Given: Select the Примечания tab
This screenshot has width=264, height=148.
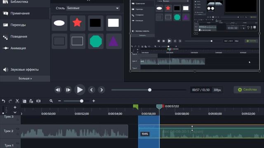Looking at the screenshot, I should (x=25, y=13).
